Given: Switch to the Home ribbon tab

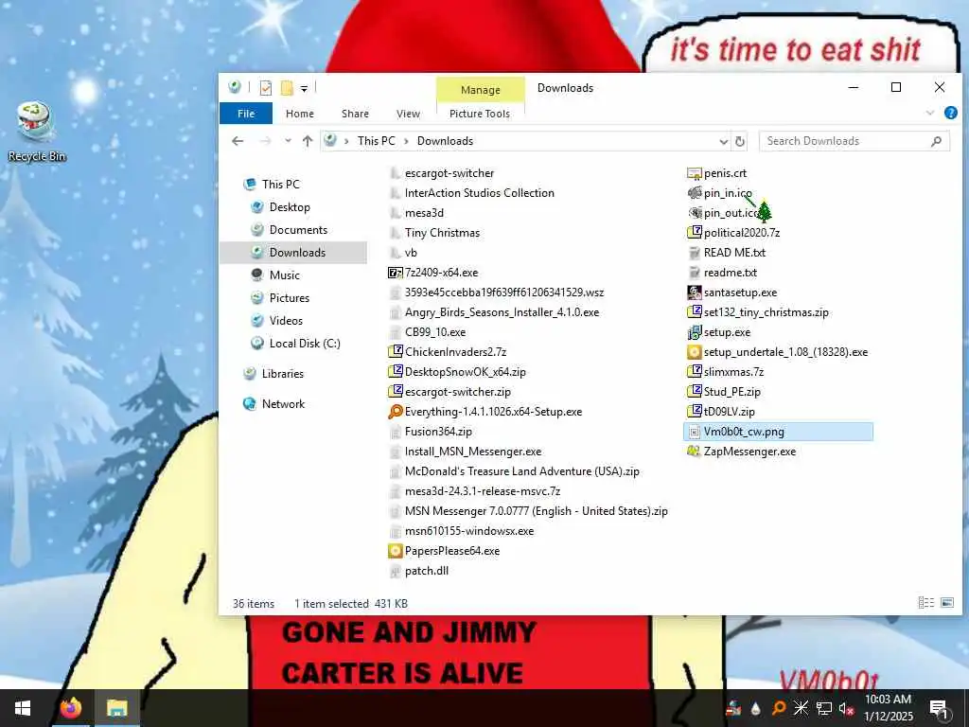Looking at the screenshot, I should point(300,114).
